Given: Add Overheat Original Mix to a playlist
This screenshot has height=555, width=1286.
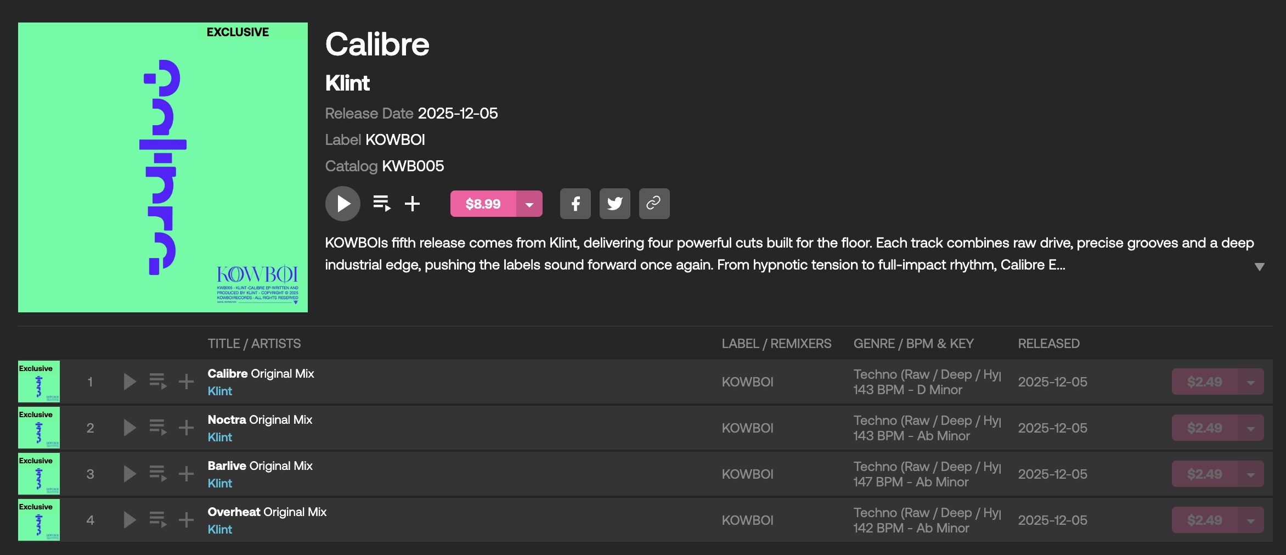Looking at the screenshot, I should (187, 520).
